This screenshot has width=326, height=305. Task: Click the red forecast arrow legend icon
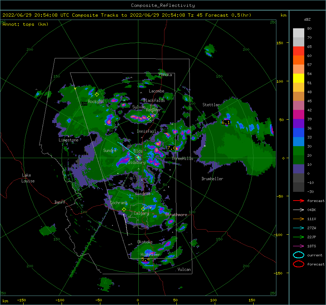click(x=298, y=201)
